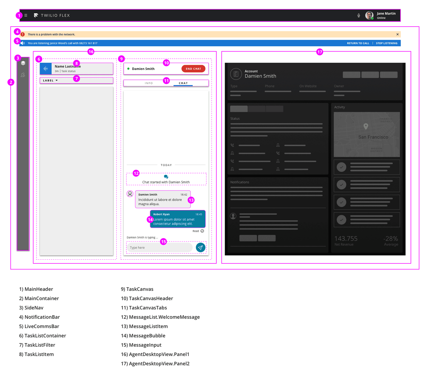Image resolution: width=430 pixels, height=377 pixels.
Task: Click the END CHAT button
Action: click(193, 69)
